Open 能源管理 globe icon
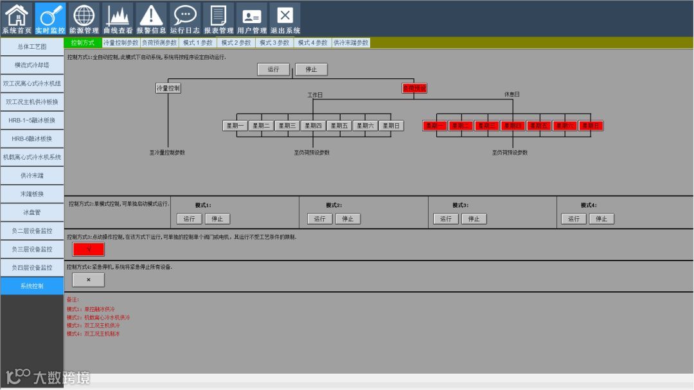Viewport: 694px width, 390px height. point(84,19)
